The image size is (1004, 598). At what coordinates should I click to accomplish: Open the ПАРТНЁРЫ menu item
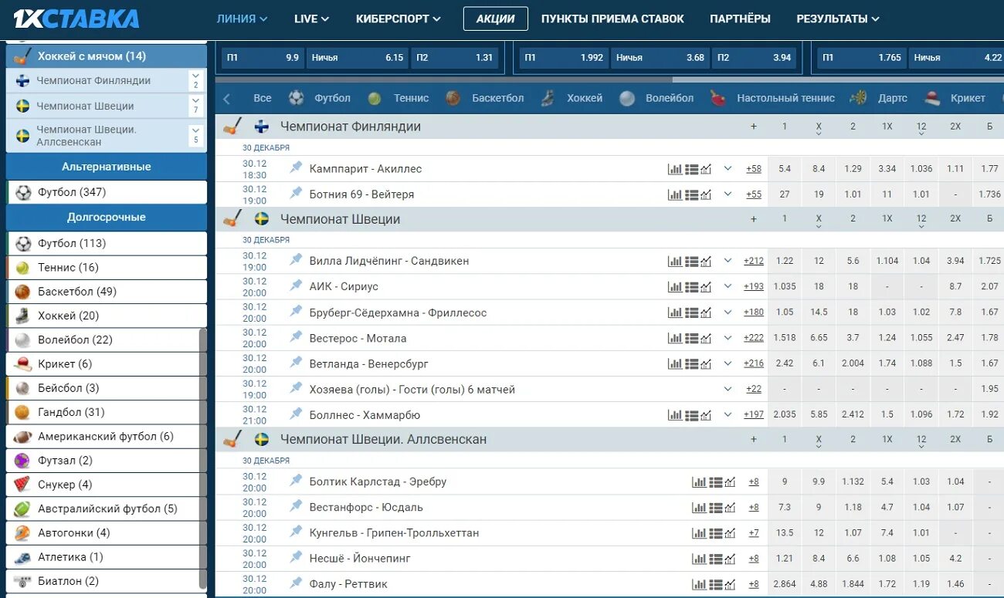(740, 19)
